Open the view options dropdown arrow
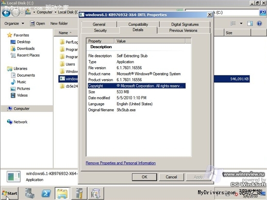 tap(241, 23)
